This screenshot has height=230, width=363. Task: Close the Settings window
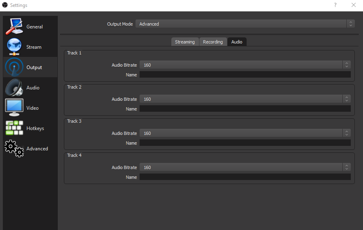pos(354,5)
